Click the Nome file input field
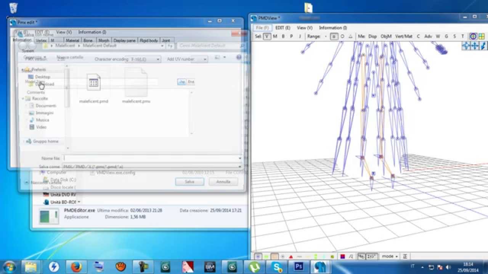Image resolution: width=488 pixels, height=274 pixels. coord(152,158)
